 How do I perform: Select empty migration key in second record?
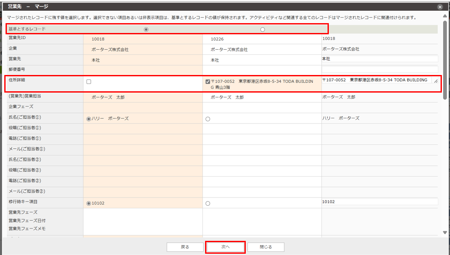pos(208,203)
